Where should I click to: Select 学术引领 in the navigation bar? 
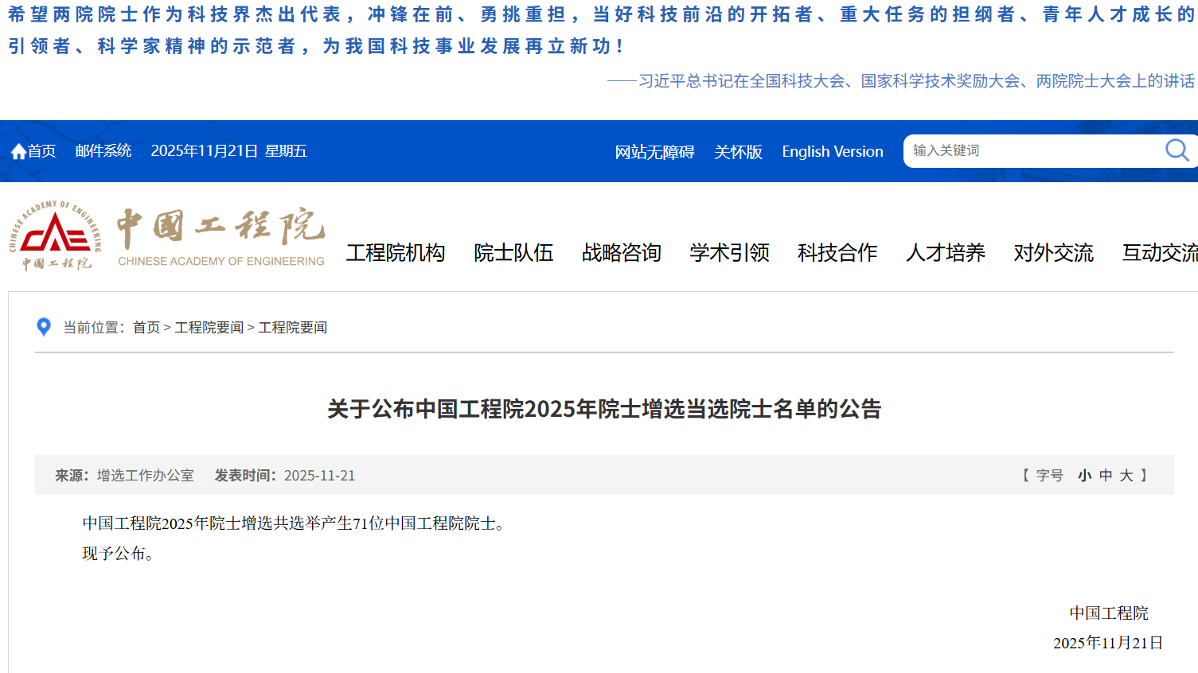(x=729, y=252)
